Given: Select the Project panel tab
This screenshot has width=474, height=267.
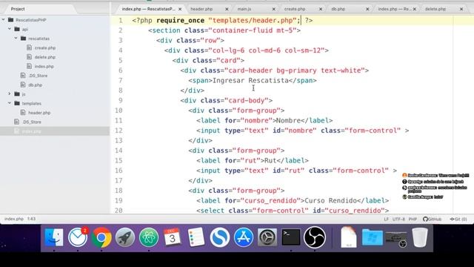Looking at the screenshot, I should pyautogui.click(x=18, y=9).
